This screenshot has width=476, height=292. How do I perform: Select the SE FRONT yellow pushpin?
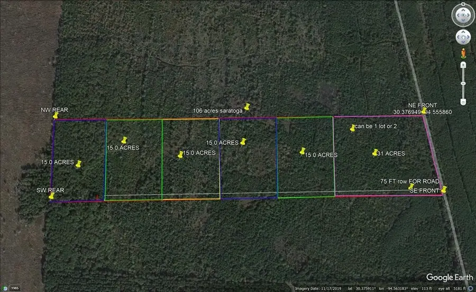coord(444,190)
